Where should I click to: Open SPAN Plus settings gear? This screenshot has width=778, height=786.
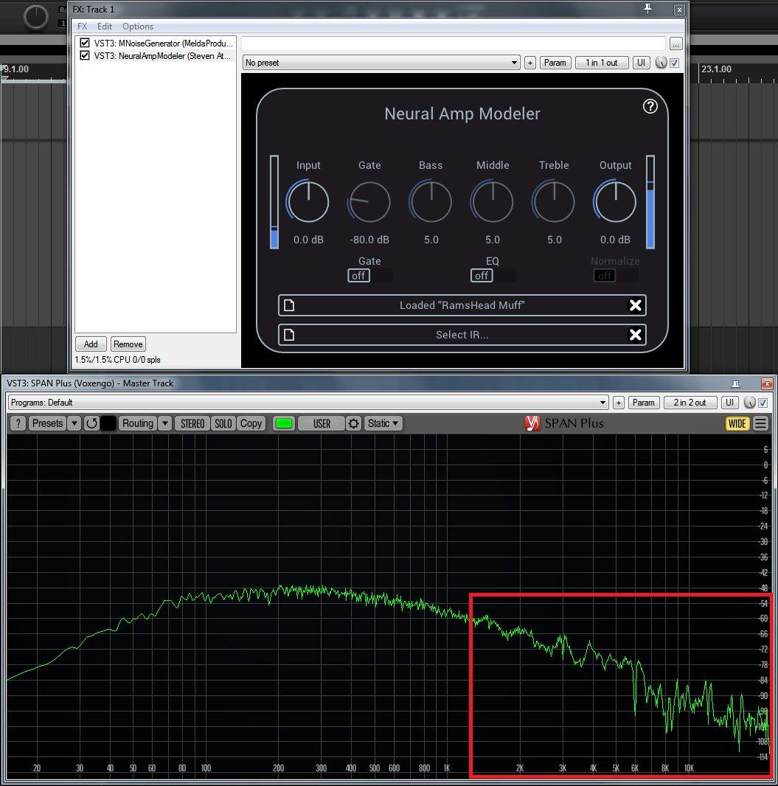pyautogui.click(x=354, y=423)
